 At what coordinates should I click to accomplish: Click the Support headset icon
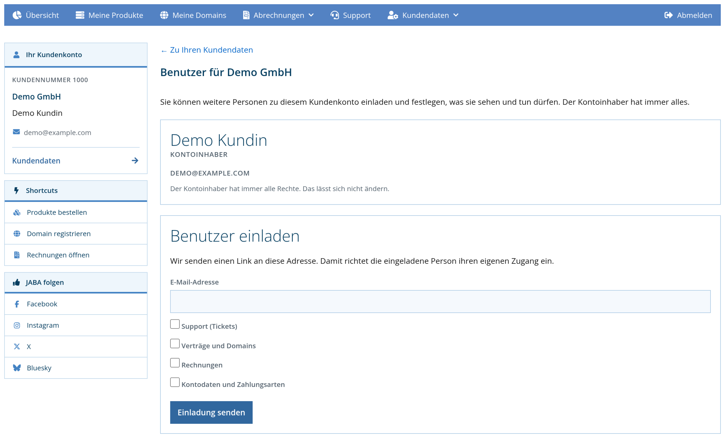(x=334, y=15)
